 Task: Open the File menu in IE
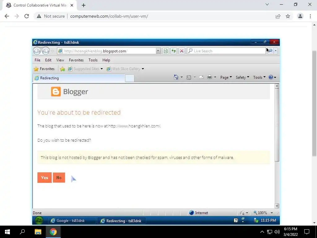pos(37,60)
